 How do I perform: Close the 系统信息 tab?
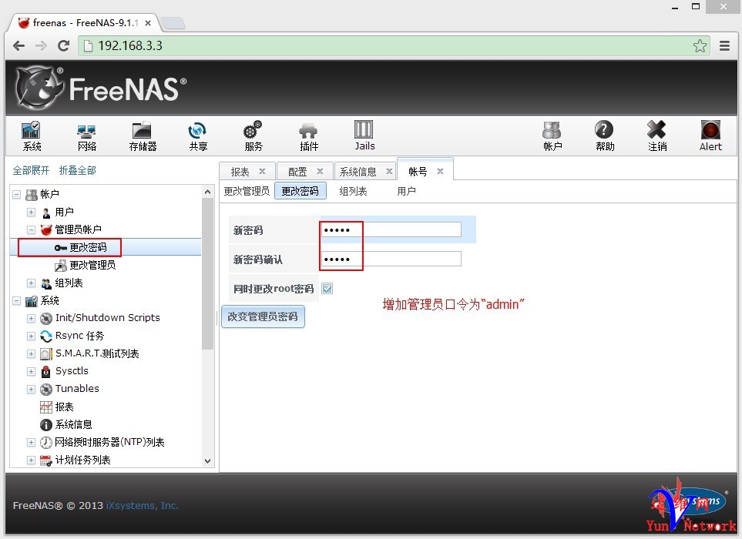(x=389, y=171)
